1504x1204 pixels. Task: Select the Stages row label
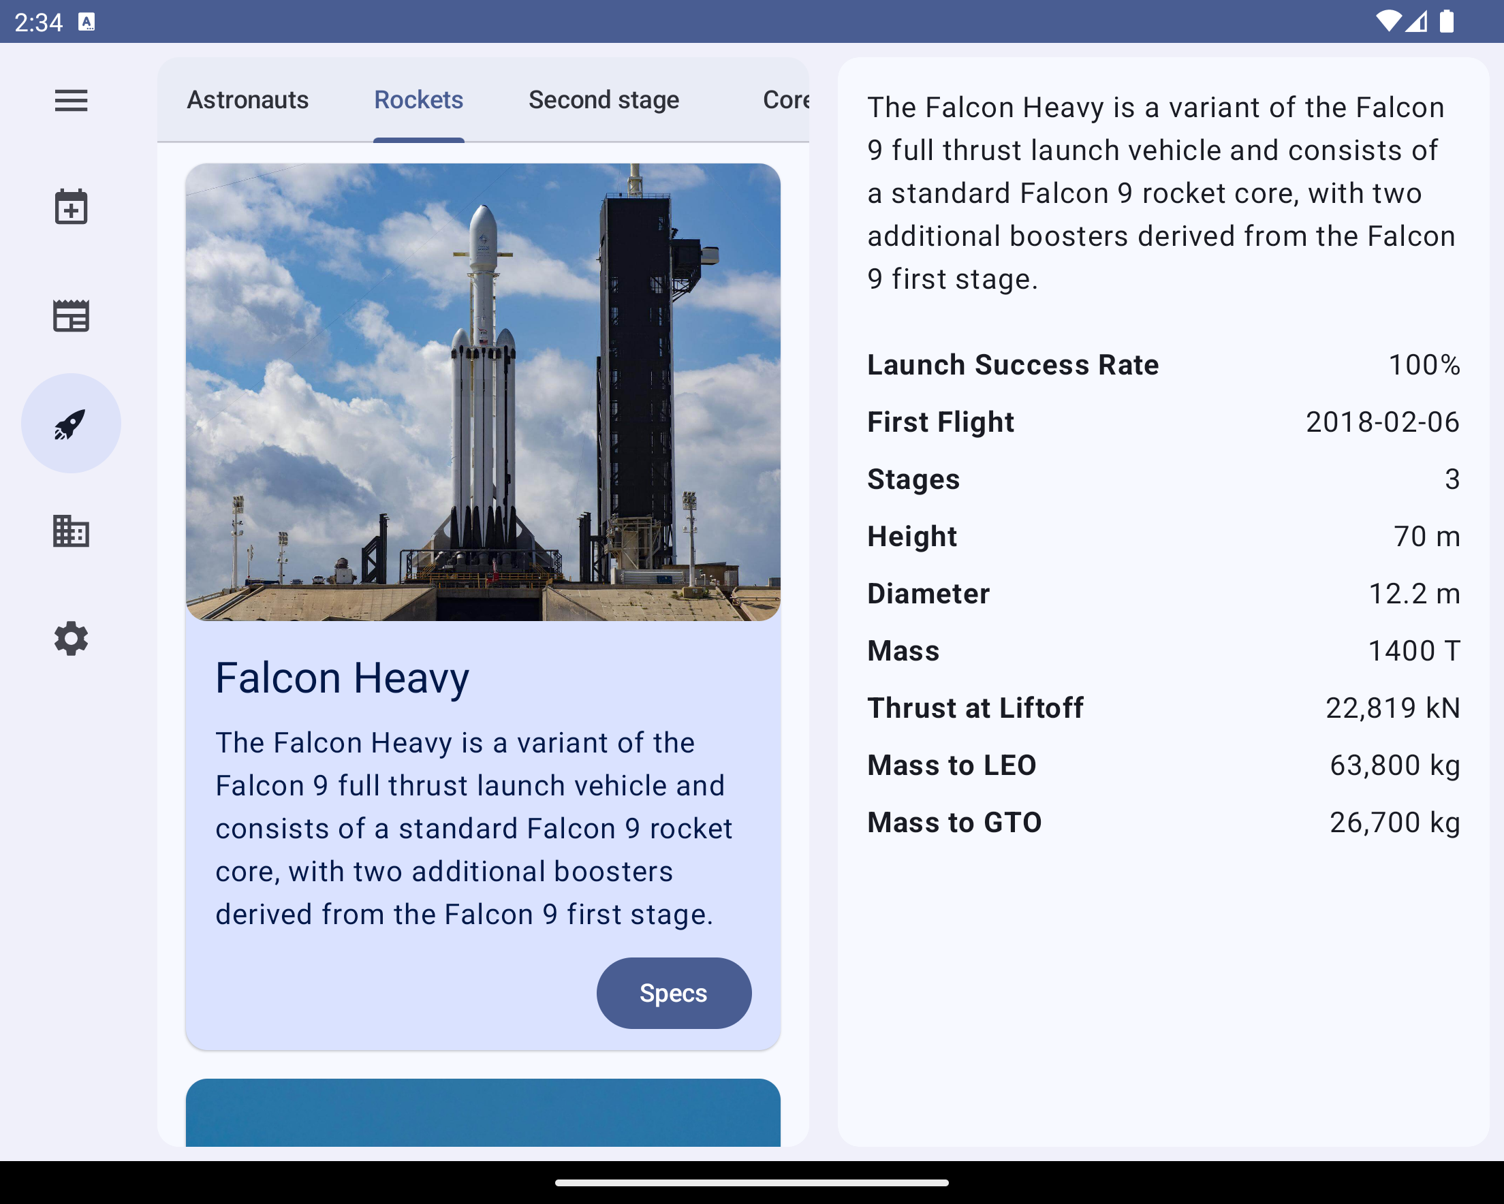click(914, 479)
